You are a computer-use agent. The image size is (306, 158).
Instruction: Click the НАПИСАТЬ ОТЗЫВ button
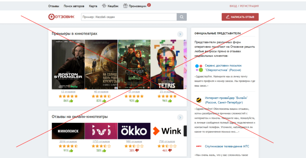point(240,17)
